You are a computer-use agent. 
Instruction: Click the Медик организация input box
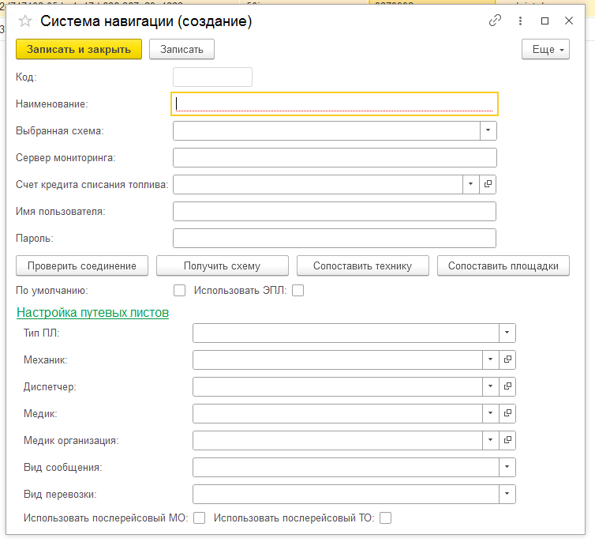pyautogui.click(x=338, y=440)
